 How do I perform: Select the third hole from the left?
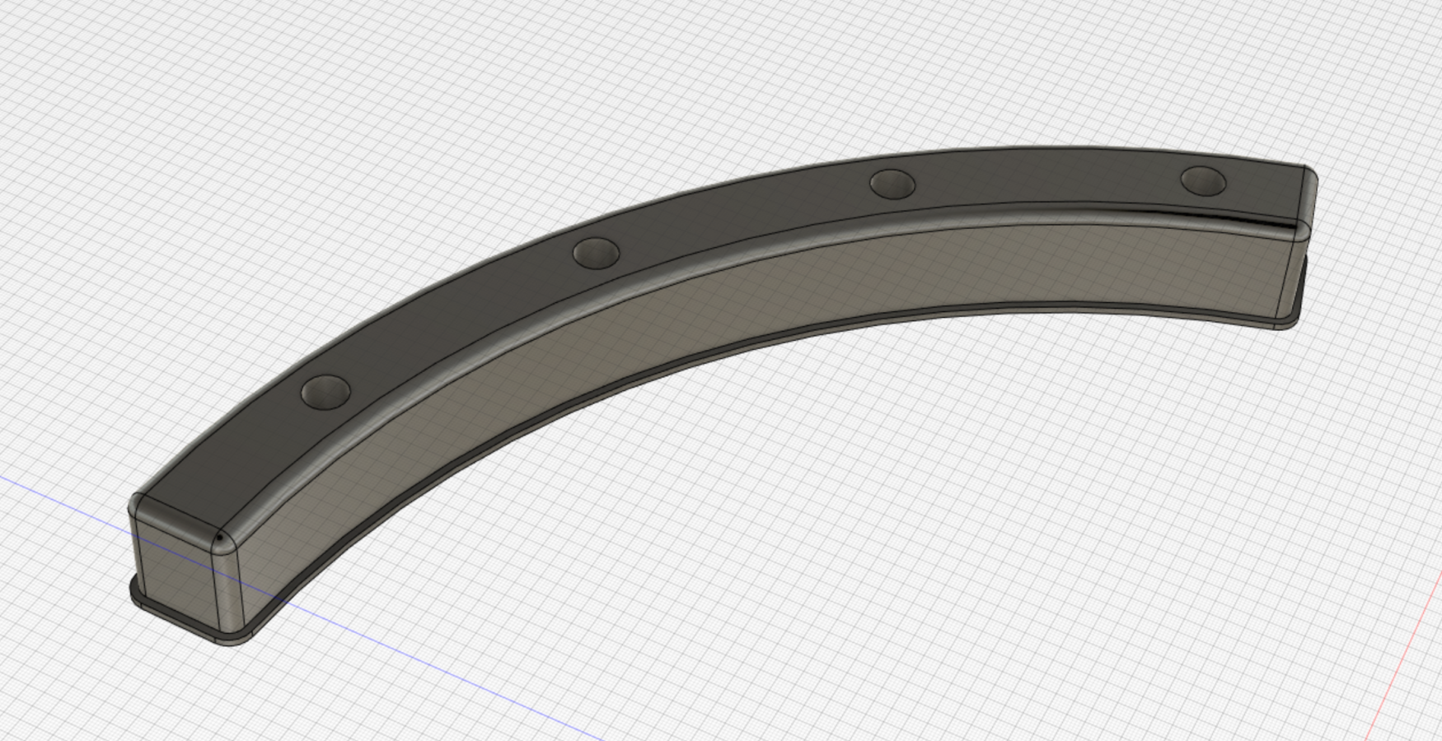[892, 184]
